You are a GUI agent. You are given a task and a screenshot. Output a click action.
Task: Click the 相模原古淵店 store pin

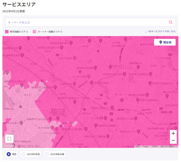pos(22,55)
